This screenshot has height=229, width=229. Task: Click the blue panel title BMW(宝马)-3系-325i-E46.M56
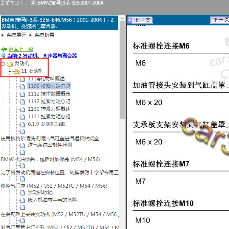(59, 23)
